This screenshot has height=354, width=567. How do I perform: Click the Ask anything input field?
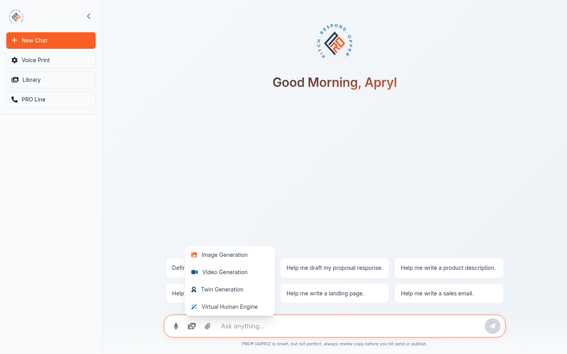pyautogui.click(x=350, y=326)
